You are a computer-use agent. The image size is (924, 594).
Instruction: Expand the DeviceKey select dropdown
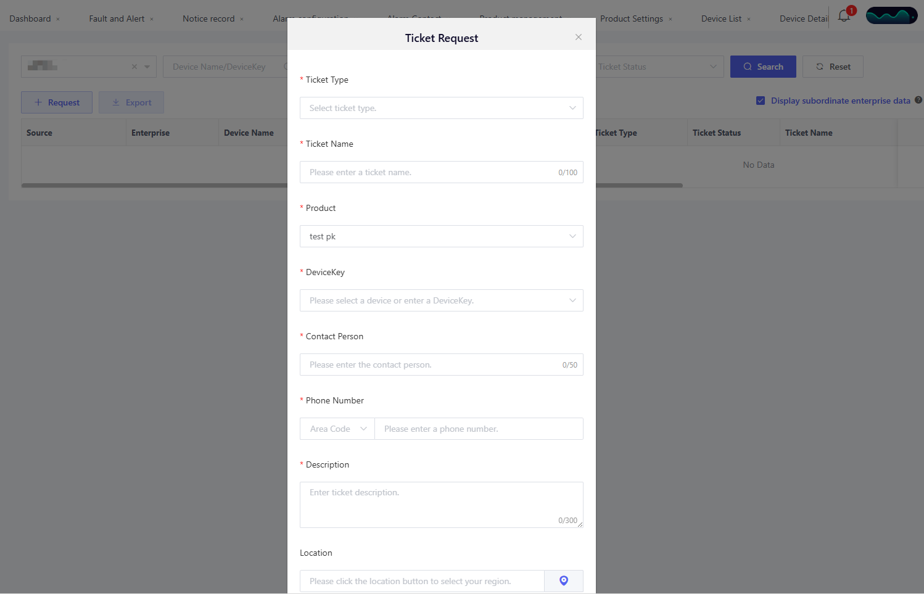point(441,300)
